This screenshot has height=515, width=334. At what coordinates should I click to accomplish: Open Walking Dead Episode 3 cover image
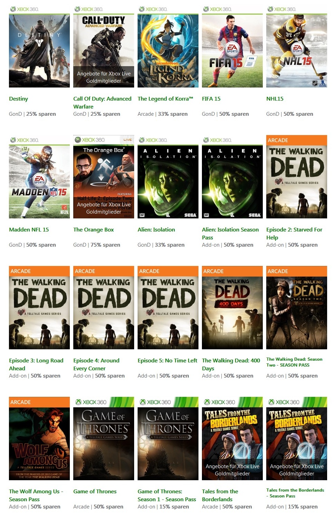39,308
